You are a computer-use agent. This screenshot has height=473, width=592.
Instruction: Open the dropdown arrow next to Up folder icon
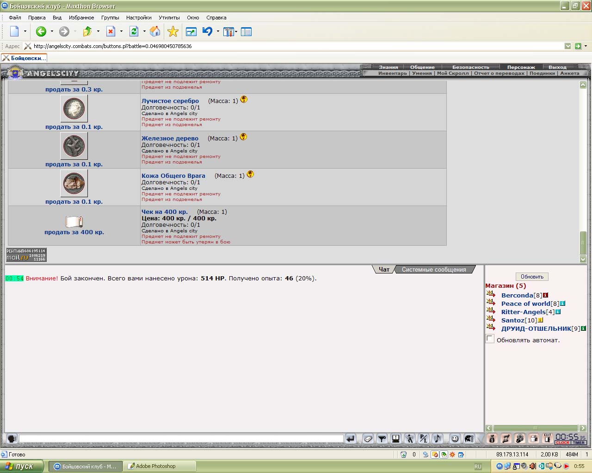click(x=98, y=31)
